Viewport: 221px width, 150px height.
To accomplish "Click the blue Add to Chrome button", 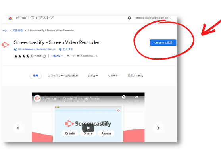I will pyautogui.click(x=163, y=42).
